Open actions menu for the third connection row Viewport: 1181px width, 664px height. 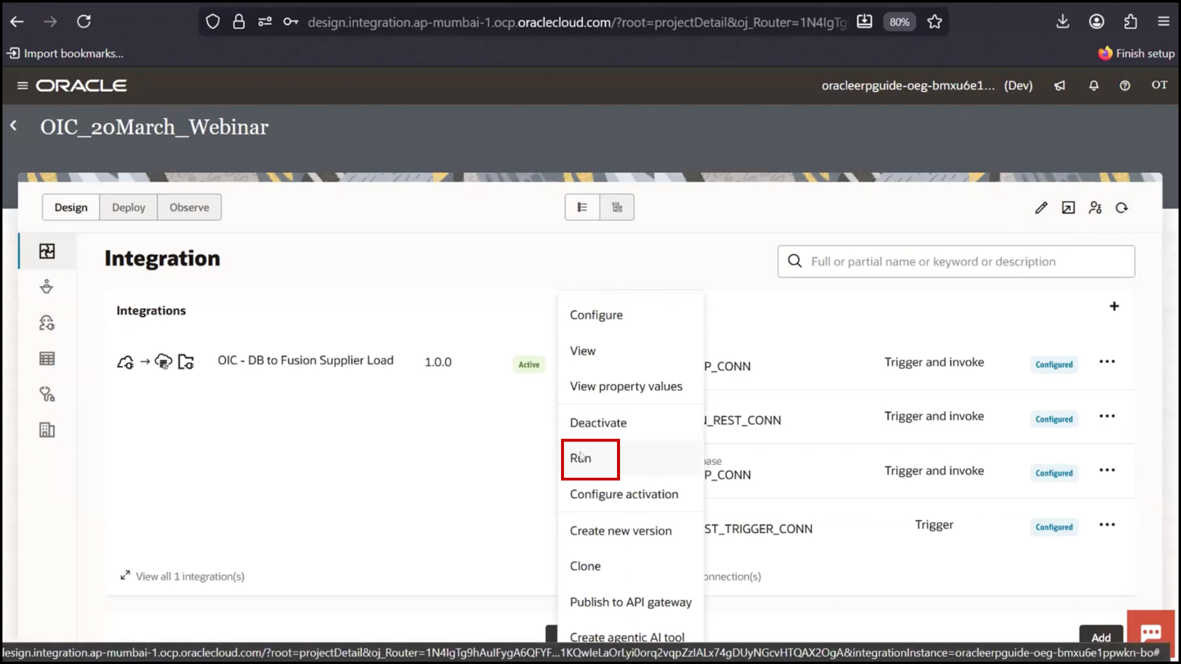pyautogui.click(x=1107, y=470)
